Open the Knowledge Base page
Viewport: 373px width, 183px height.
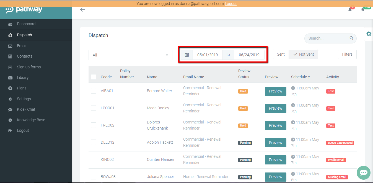30,120
